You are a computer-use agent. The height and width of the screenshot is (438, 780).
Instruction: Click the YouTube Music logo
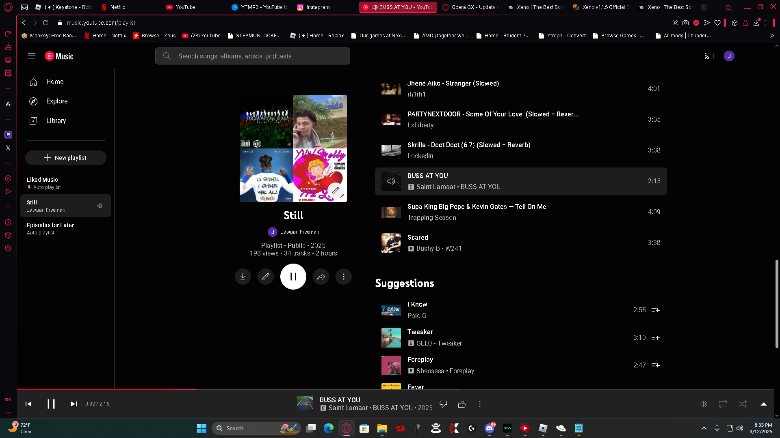59,56
